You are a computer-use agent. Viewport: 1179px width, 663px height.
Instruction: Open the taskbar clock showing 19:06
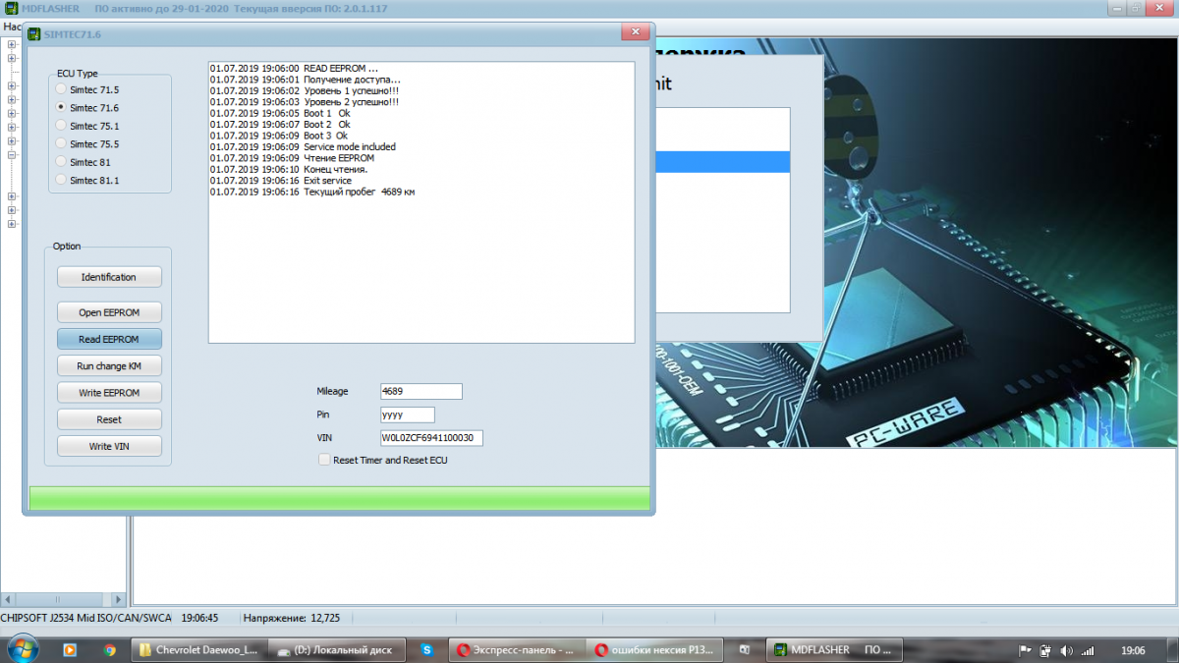tap(1133, 650)
